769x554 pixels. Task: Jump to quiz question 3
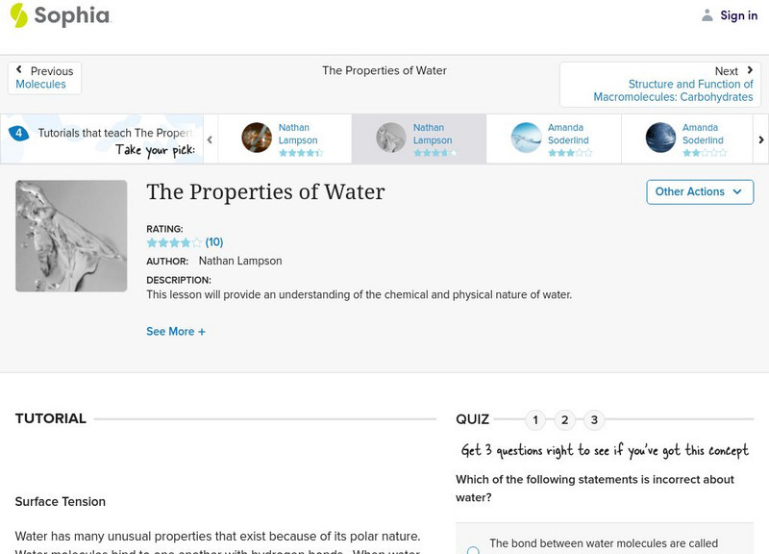tap(595, 419)
